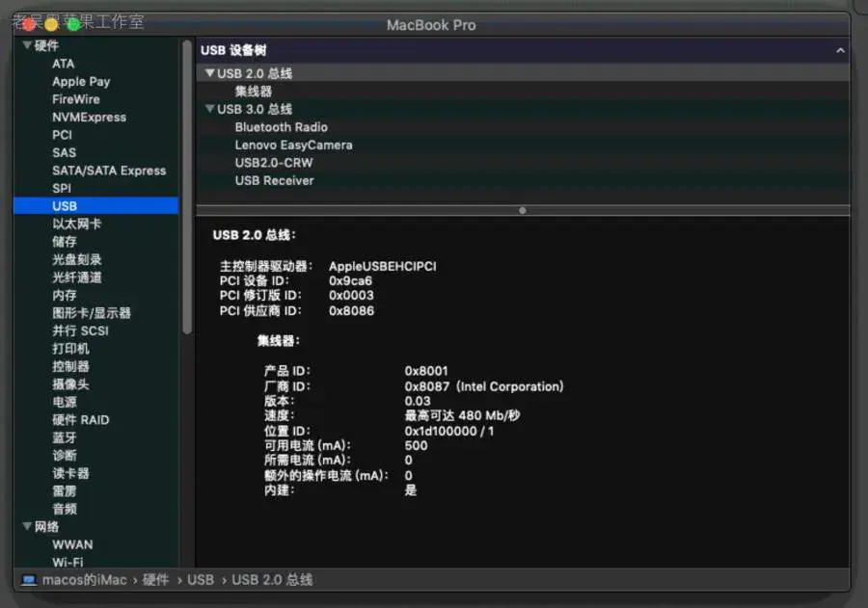Click the 内建 value 是

pos(410,490)
